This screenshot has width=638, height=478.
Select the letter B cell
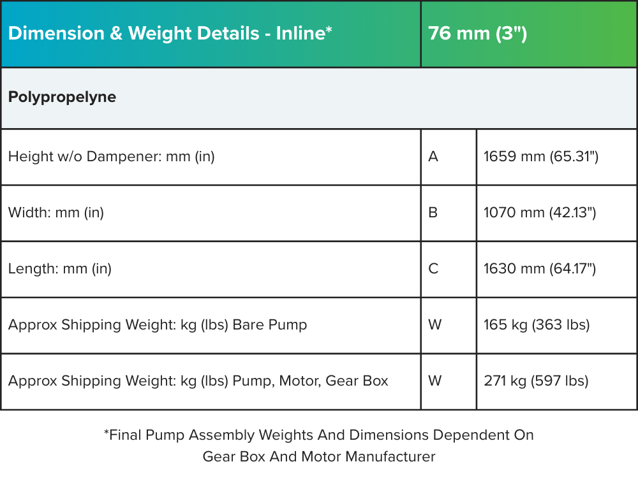coord(433,213)
